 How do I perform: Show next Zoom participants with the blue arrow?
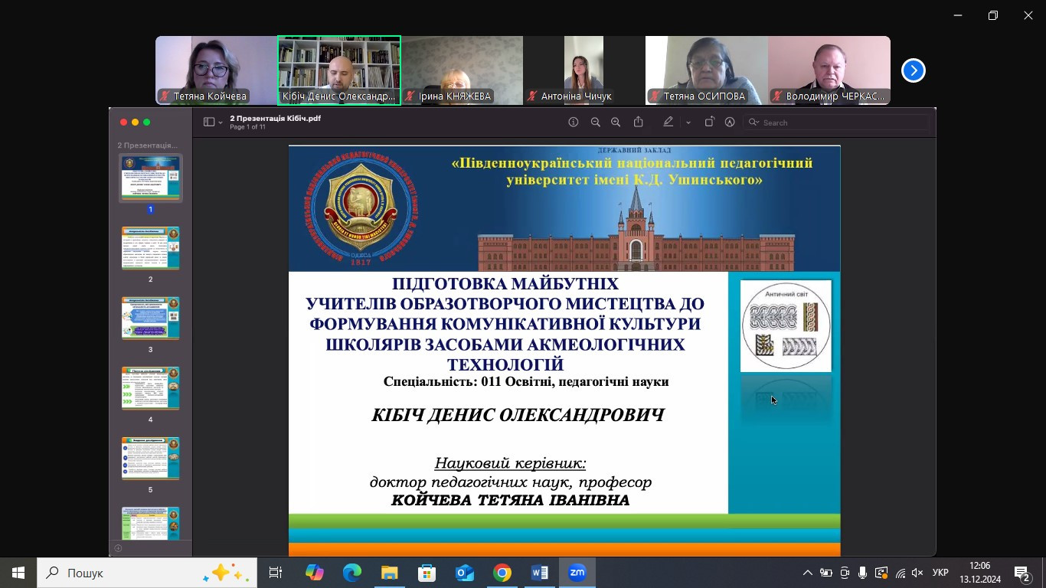pos(913,70)
